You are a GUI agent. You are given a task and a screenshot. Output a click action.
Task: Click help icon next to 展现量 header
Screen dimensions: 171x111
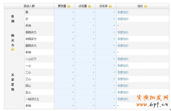(69, 6)
